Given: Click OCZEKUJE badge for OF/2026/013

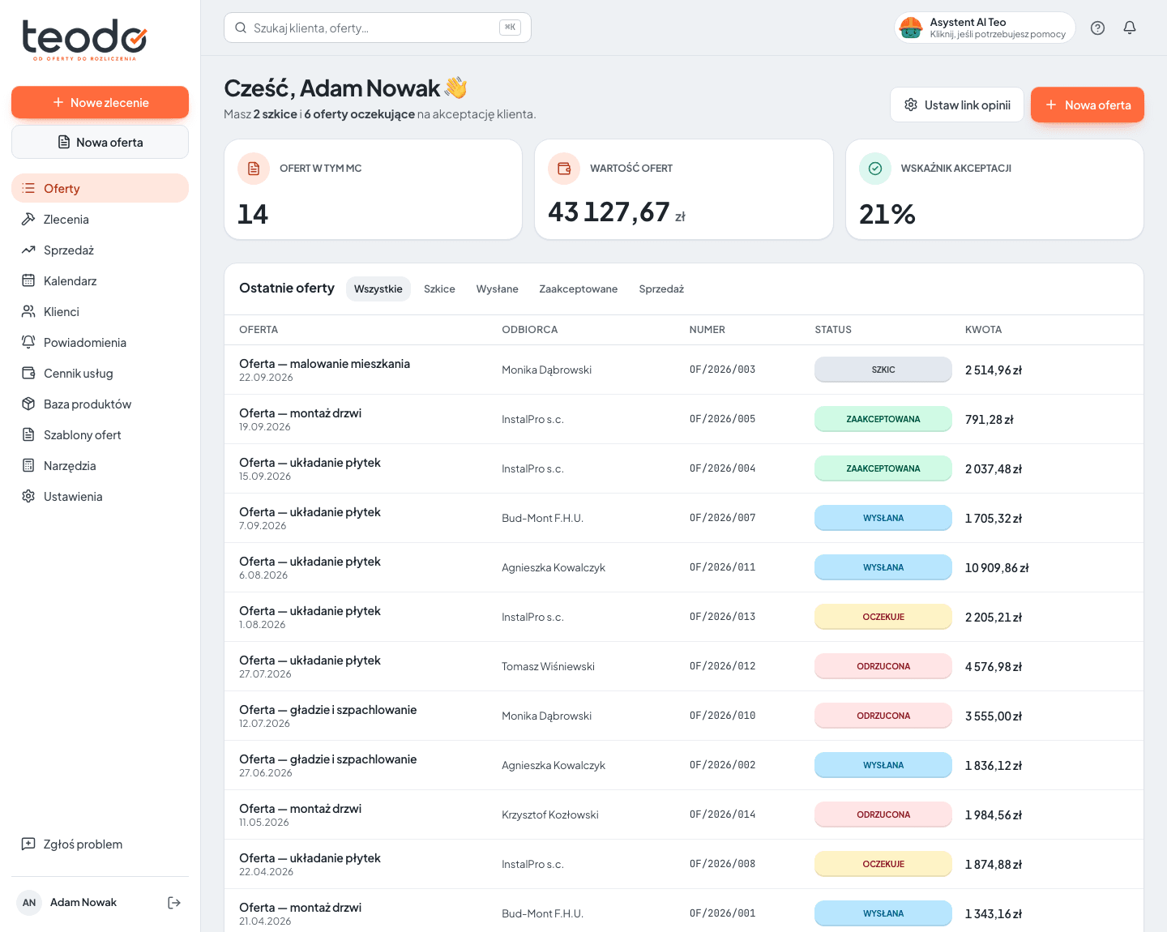Looking at the screenshot, I should pyautogui.click(x=883, y=617).
